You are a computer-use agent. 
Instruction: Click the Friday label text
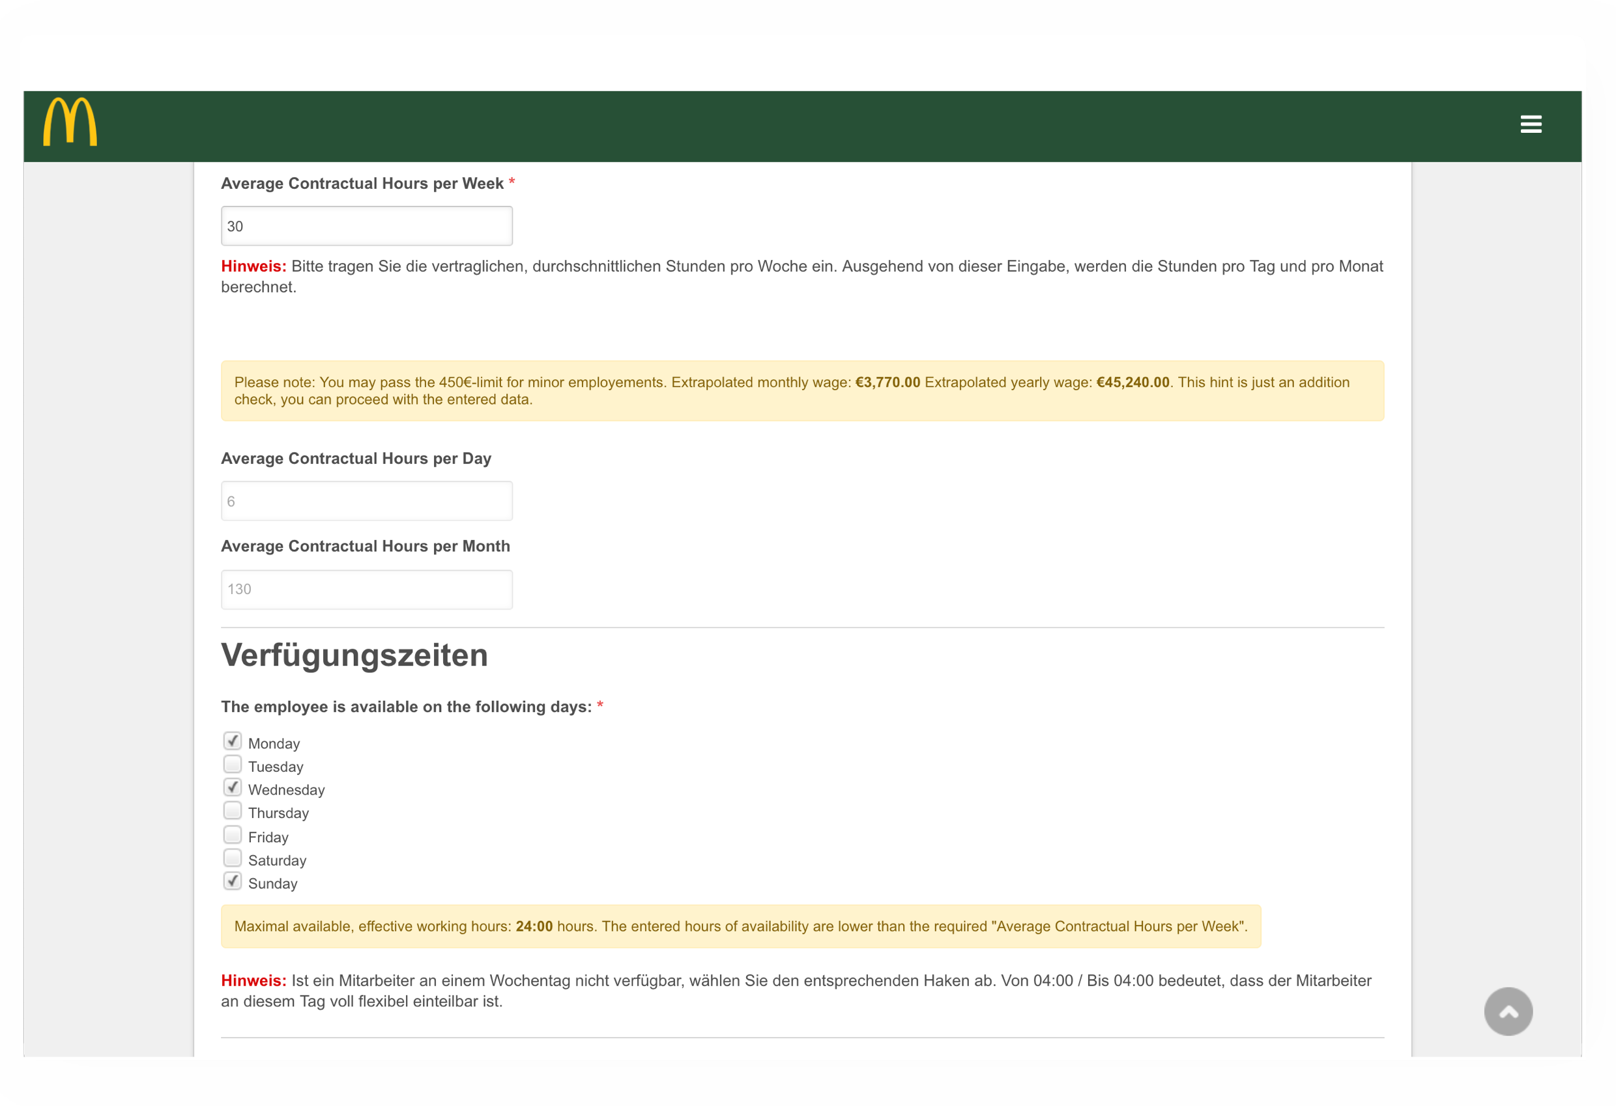pyautogui.click(x=268, y=837)
